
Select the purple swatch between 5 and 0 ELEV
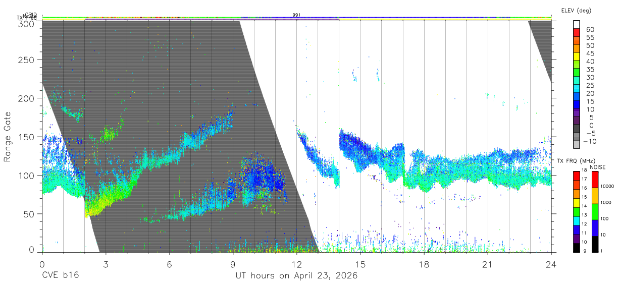pos(577,121)
